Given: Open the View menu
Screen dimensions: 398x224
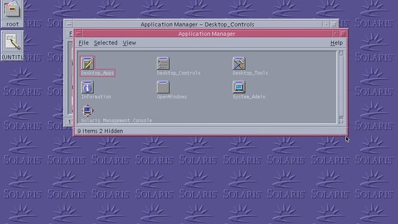Looking at the screenshot, I should [129, 43].
